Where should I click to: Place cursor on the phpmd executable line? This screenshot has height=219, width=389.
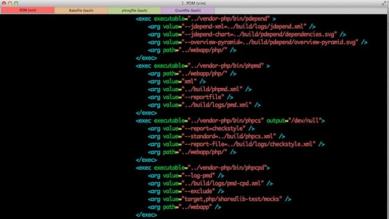pos(202,66)
